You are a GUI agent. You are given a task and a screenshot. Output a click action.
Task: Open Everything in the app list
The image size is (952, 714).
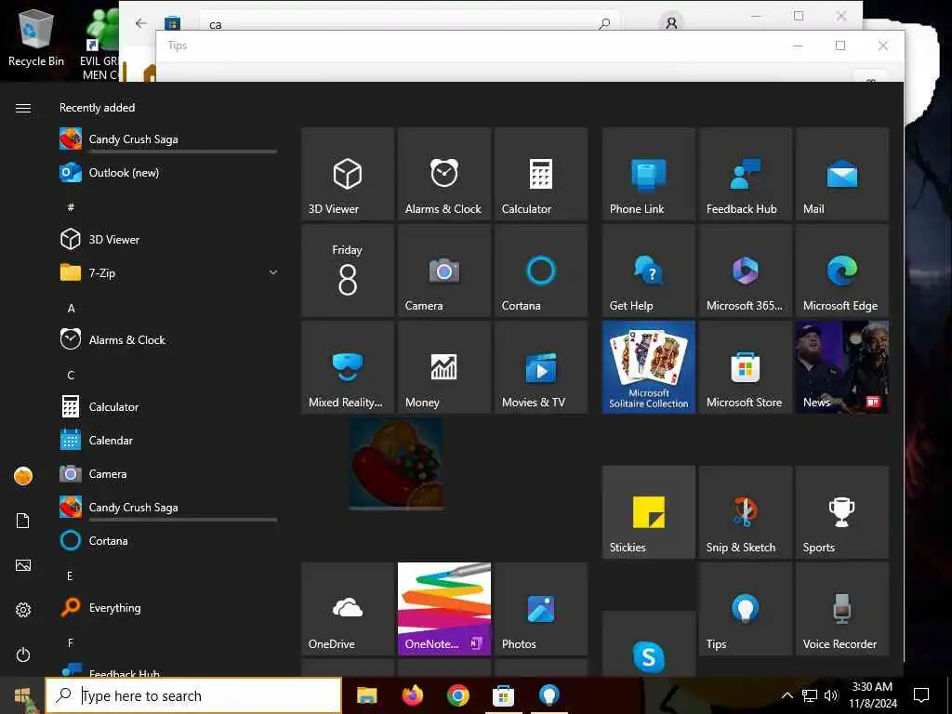point(167,608)
